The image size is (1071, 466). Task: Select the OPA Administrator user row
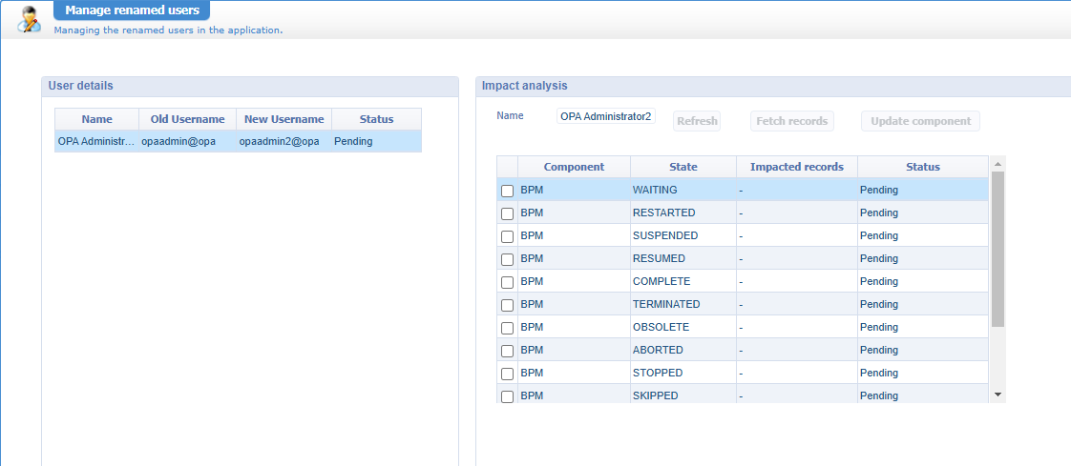tap(238, 141)
